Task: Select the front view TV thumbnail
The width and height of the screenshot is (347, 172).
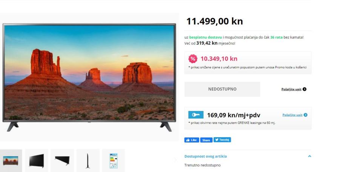Action: click(x=11, y=161)
